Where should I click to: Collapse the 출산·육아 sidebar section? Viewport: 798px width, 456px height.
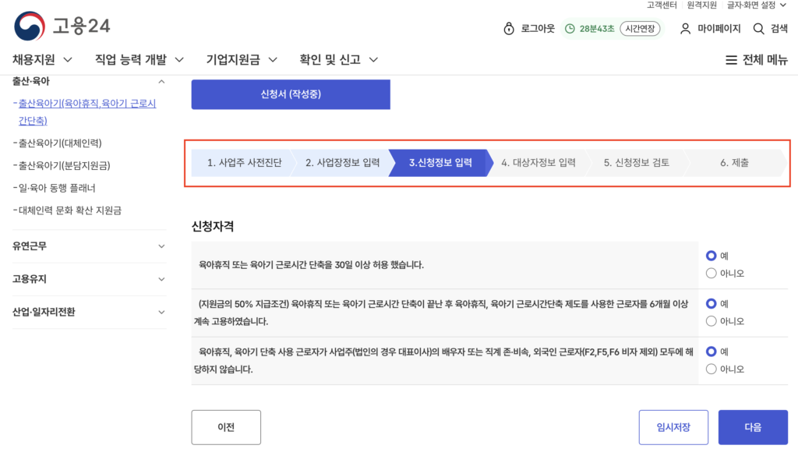(x=161, y=81)
